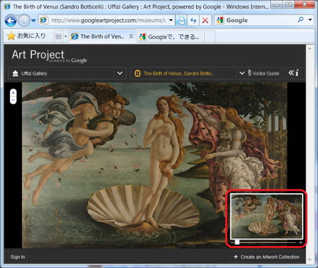Click the Compatibility View page icon
The image size is (318, 268).
tap(182, 21)
